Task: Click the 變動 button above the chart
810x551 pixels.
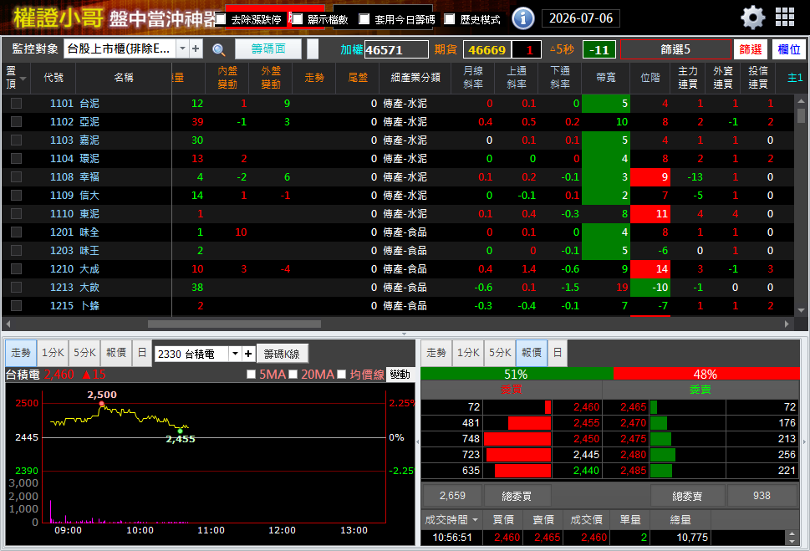Action: tap(400, 375)
